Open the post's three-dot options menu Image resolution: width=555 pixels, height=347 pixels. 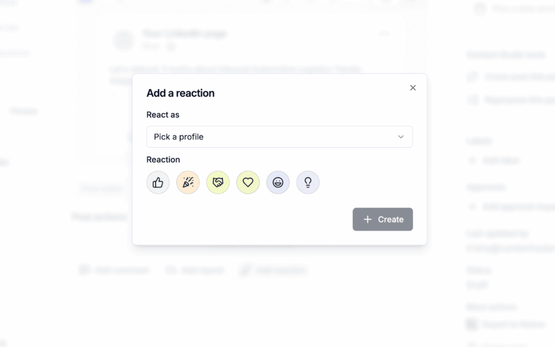tap(384, 34)
